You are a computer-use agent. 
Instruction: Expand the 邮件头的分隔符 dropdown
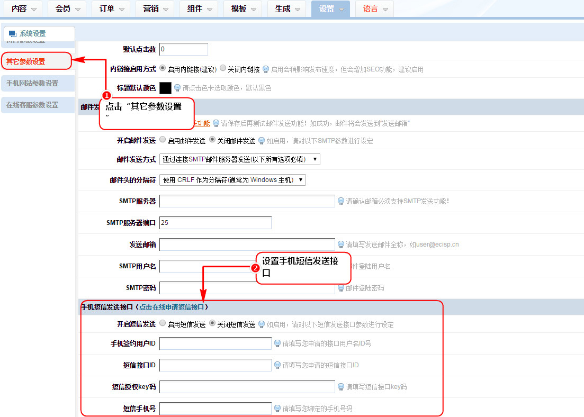point(232,180)
